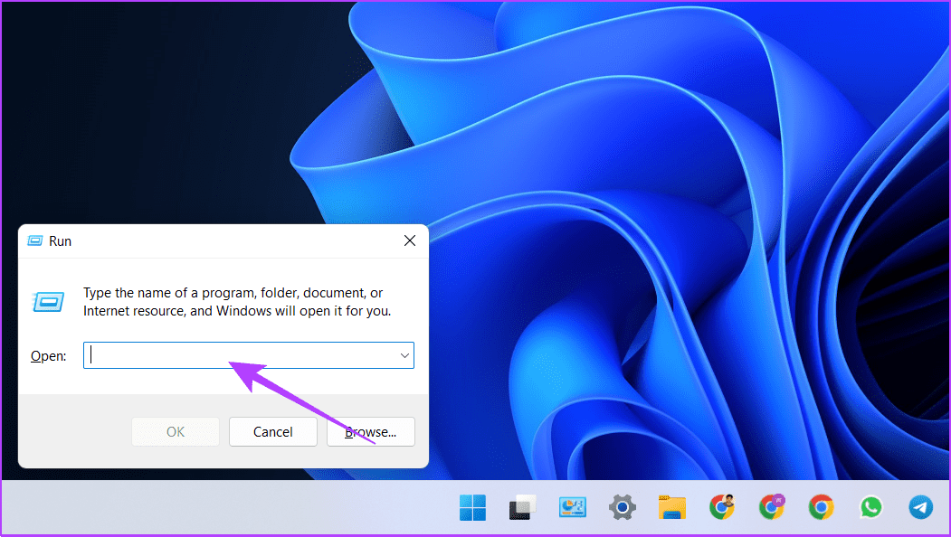Screen dimensions: 951x537
Task: Click the greyed-out OK button
Action: tap(176, 432)
